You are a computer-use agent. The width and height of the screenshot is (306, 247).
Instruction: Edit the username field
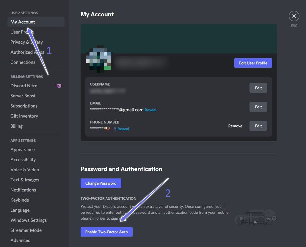(258, 88)
